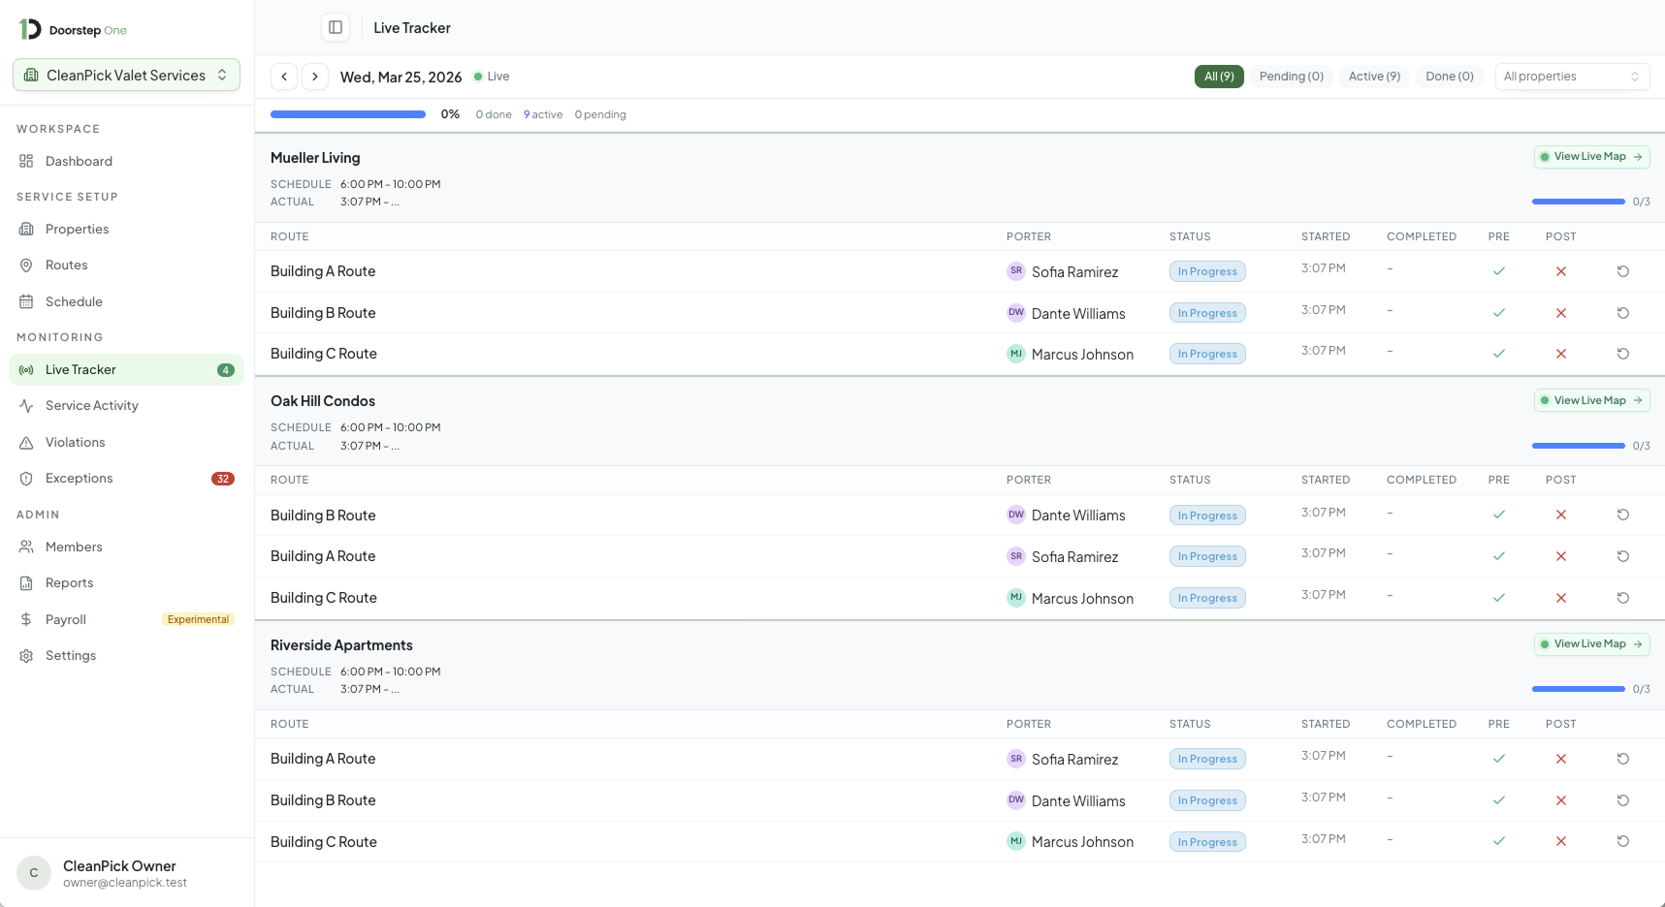The height and width of the screenshot is (907, 1665).
Task: Select the Active (9) filter tab
Action: (x=1373, y=77)
